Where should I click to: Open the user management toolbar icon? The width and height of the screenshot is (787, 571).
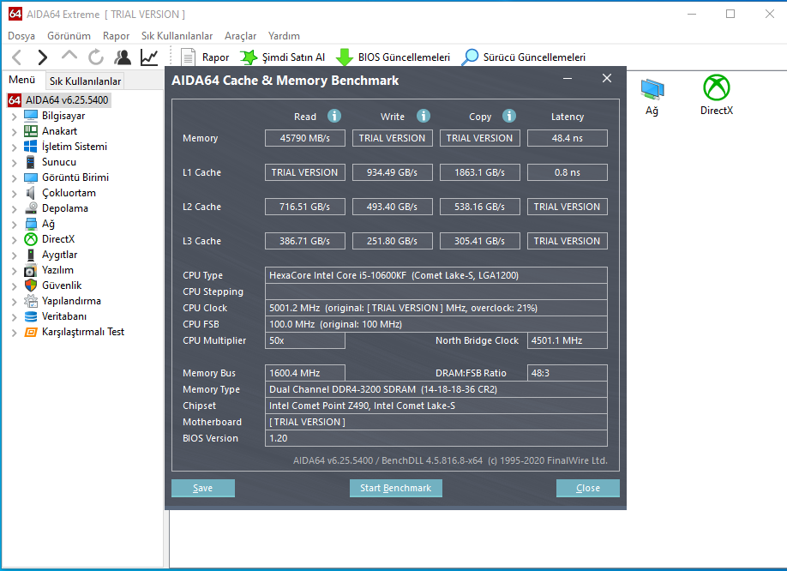(123, 57)
